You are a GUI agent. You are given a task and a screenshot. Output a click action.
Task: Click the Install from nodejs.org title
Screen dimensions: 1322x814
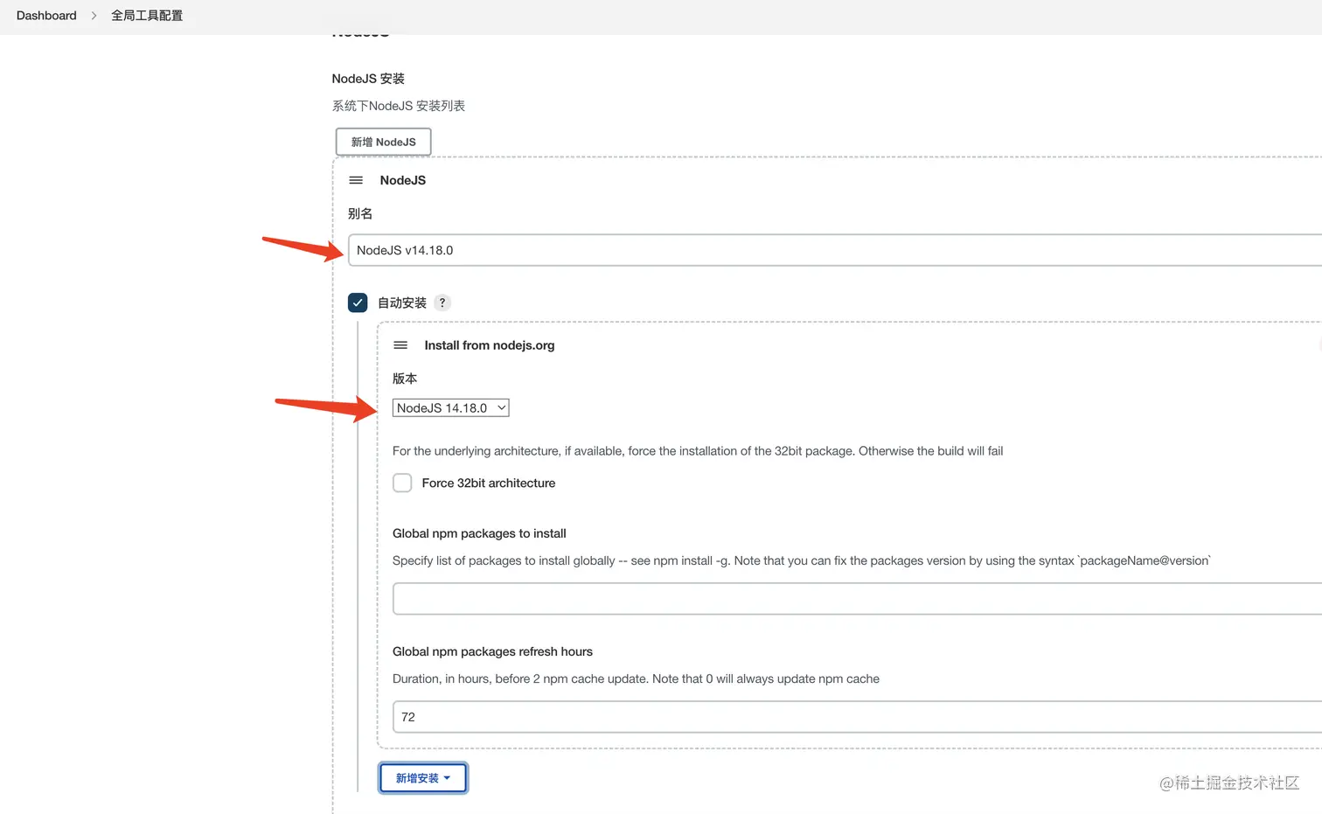(x=490, y=345)
